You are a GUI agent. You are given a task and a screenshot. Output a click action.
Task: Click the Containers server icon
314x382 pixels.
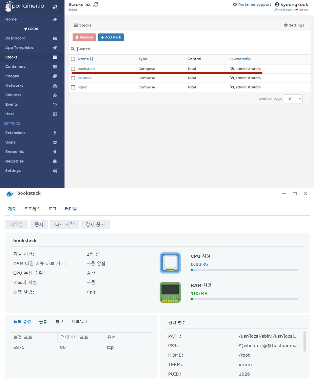[x=55, y=66]
